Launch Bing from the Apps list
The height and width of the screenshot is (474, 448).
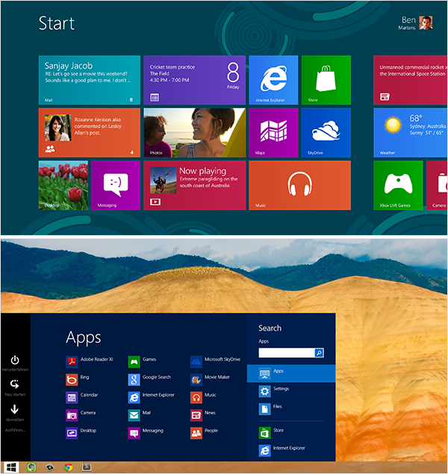pos(78,378)
